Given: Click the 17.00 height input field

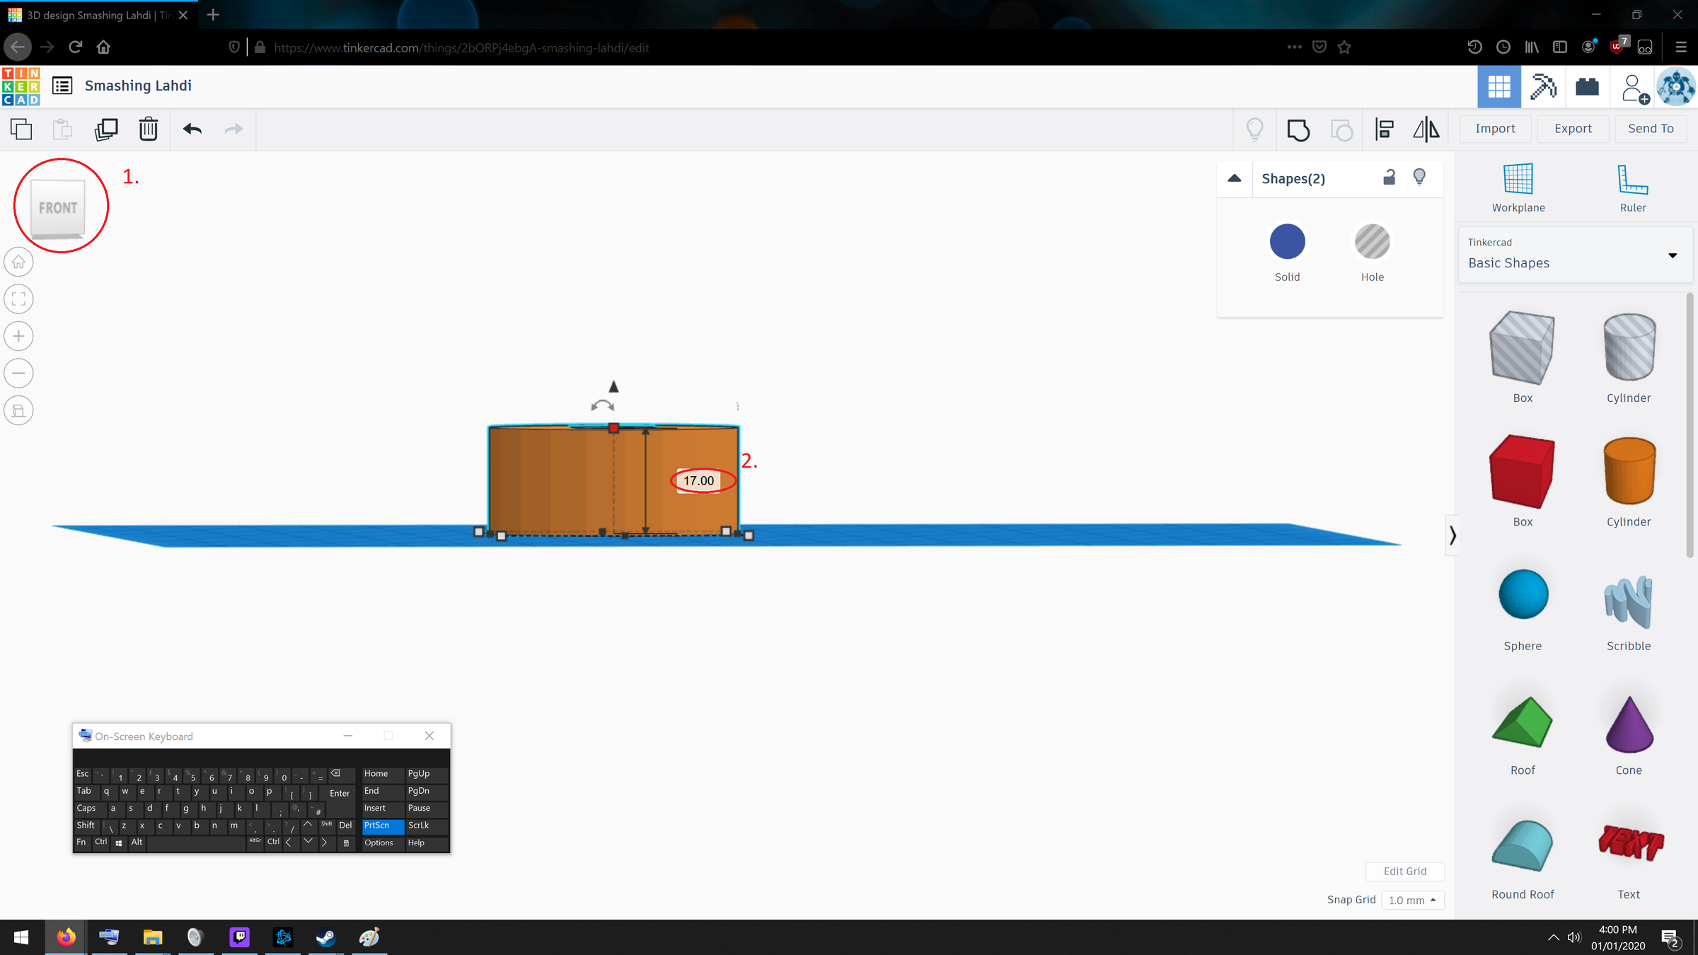Looking at the screenshot, I should tap(699, 481).
